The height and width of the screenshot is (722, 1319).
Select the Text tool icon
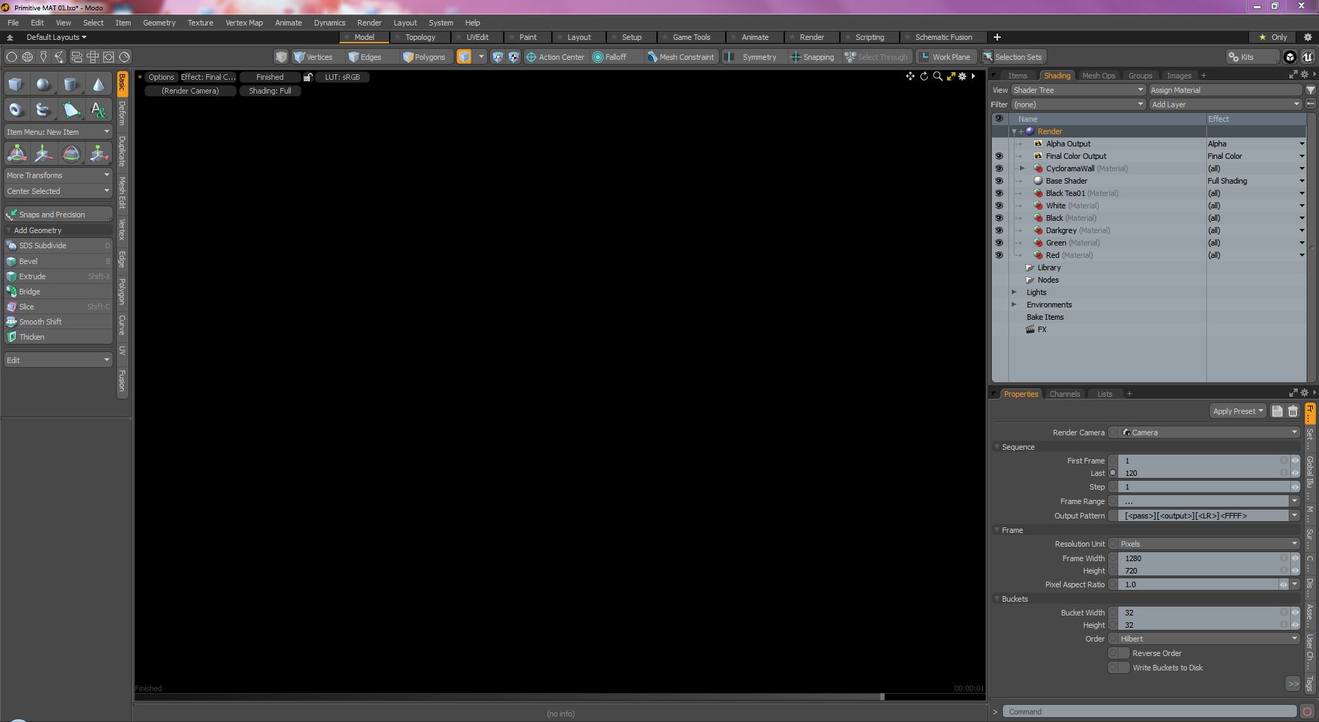98,110
